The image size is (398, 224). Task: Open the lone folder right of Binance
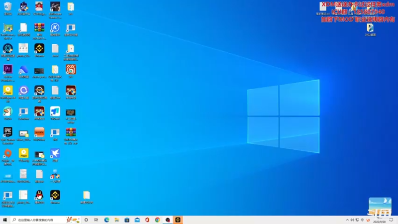tap(87, 195)
